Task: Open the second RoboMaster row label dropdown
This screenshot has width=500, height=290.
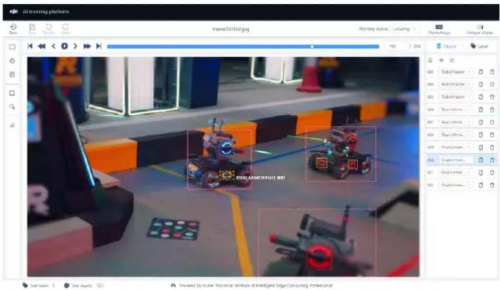Action: coord(455,85)
